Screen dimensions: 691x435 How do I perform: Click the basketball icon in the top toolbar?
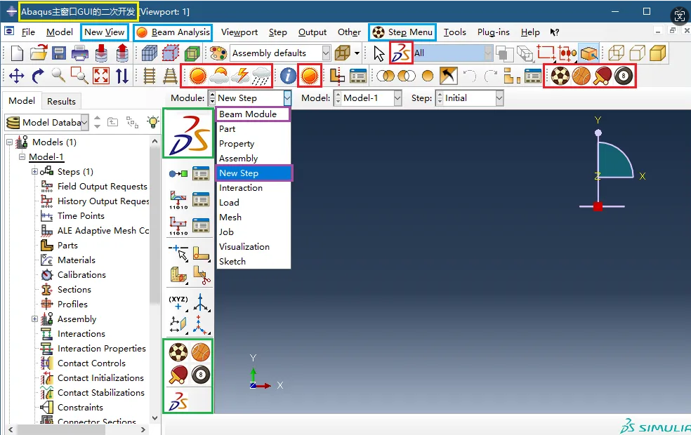(x=581, y=76)
